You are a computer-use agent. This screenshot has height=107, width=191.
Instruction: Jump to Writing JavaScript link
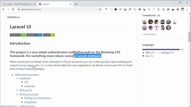pyautogui.click(x=29, y=95)
